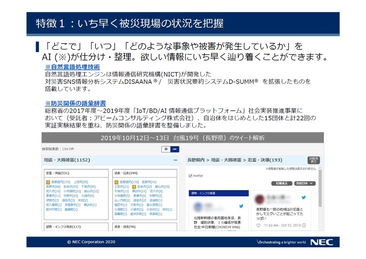The image size is (366, 259).
Task: Like the tweet with the heart icon
Action: (x=258, y=225)
